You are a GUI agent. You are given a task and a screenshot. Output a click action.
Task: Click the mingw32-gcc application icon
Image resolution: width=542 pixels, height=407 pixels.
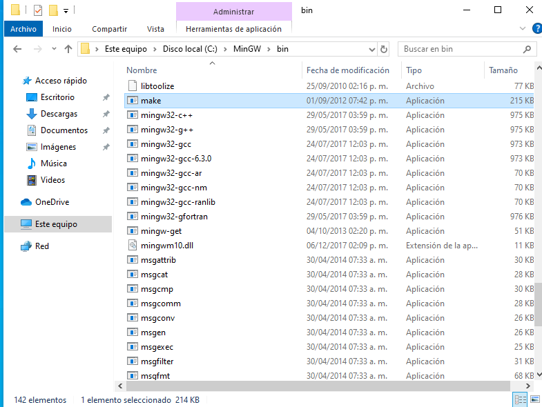point(133,144)
